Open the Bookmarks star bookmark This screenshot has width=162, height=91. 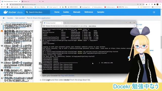[x=15, y=7]
